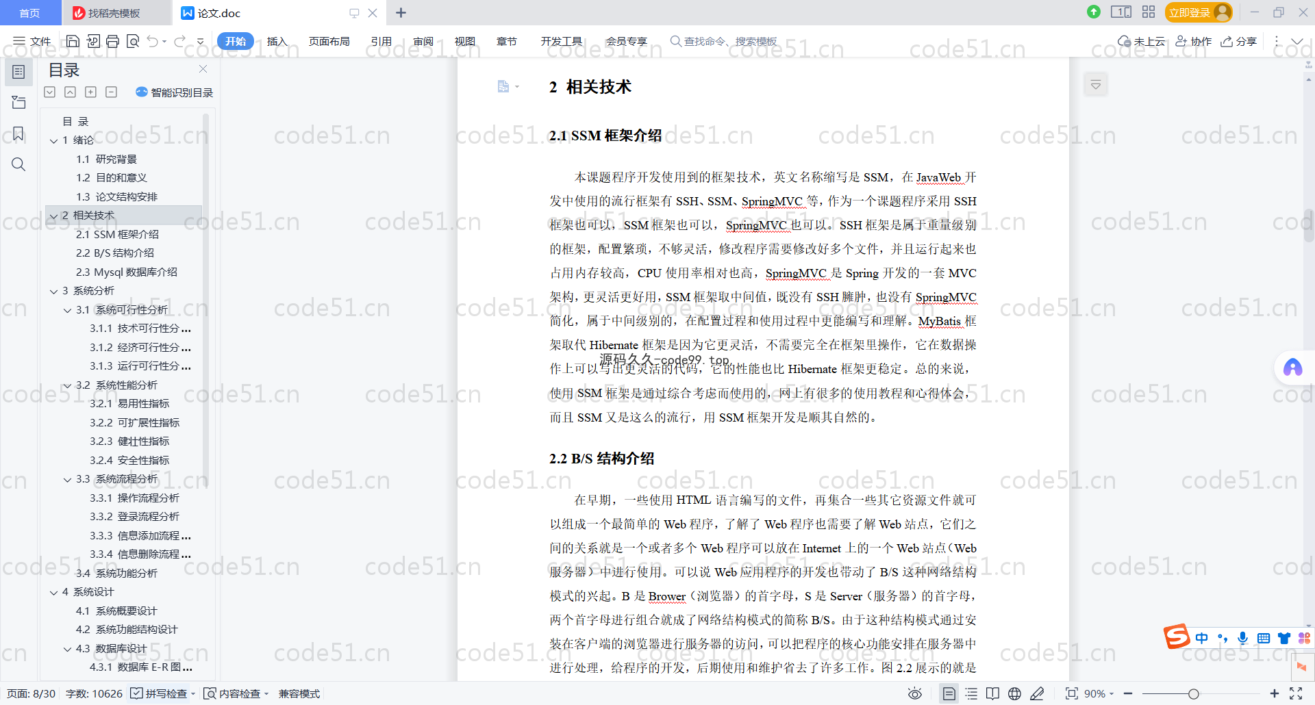Click the zoom slider handle
Screen dimensions: 1315x705
click(1193, 693)
